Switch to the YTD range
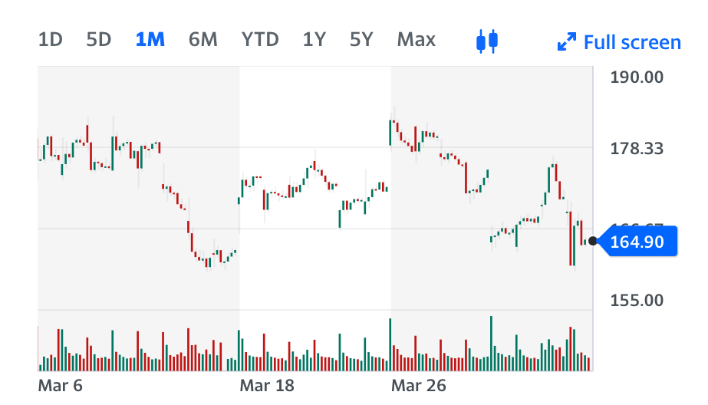This screenshot has height=405, width=708. point(260,40)
